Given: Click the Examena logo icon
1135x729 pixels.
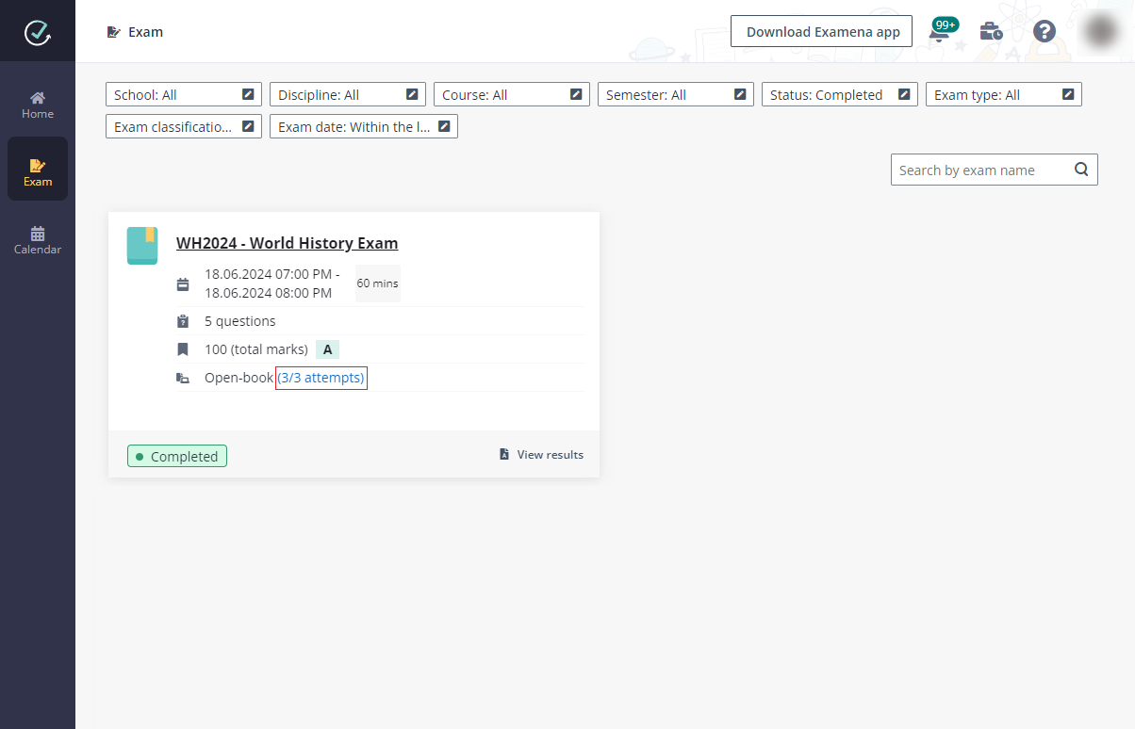Looking at the screenshot, I should [x=38, y=32].
